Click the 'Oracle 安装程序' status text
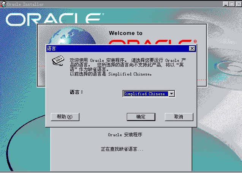Image resolution: width=242 pixels, height=173 pixels. 125,135
